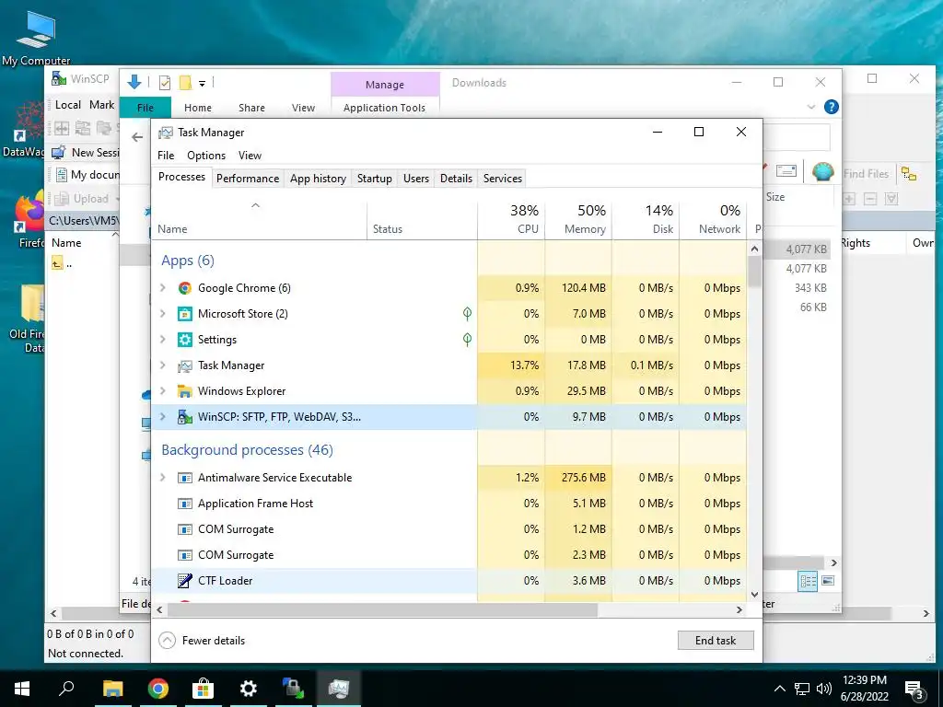Click the CTF Loader pen icon
This screenshot has height=707, width=943.
[x=184, y=581]
